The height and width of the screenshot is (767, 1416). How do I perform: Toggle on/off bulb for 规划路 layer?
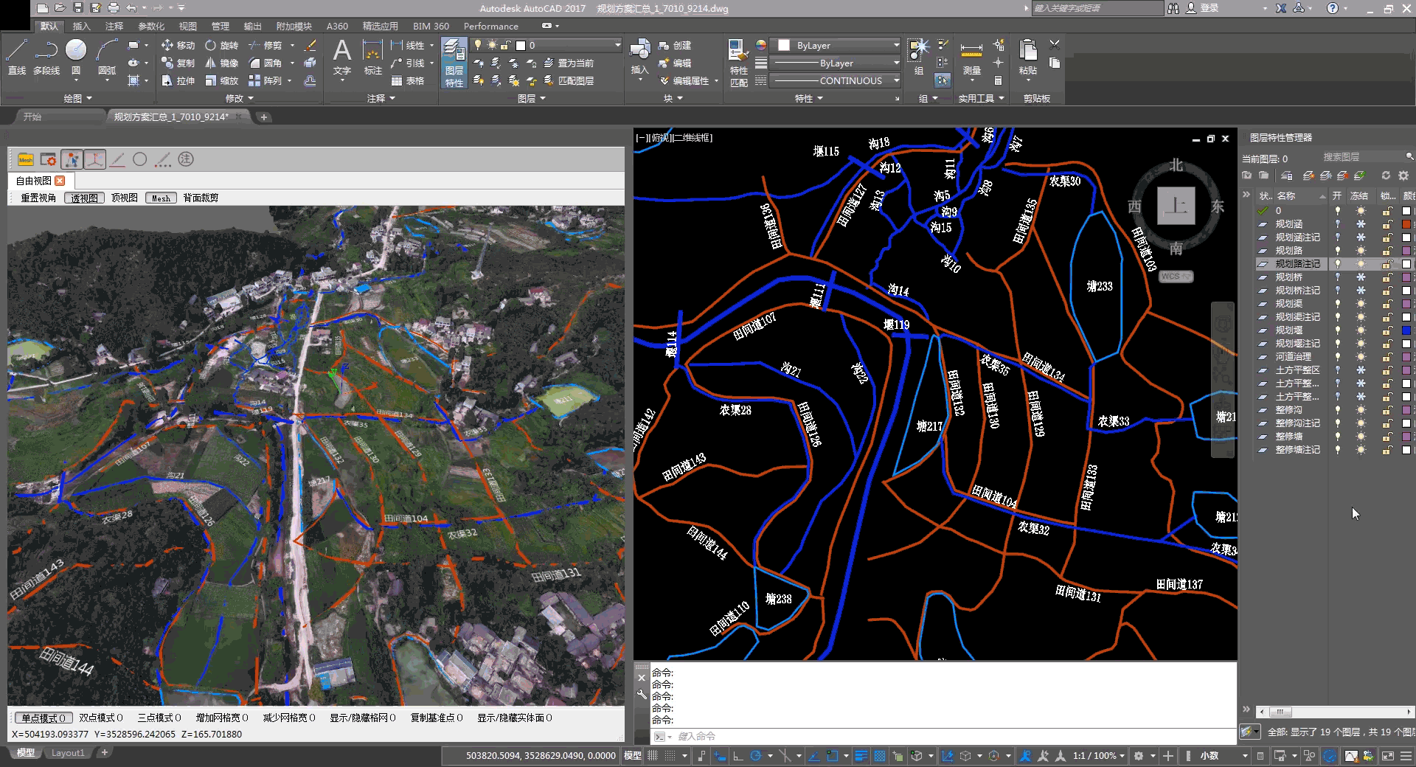[1337, 251]
